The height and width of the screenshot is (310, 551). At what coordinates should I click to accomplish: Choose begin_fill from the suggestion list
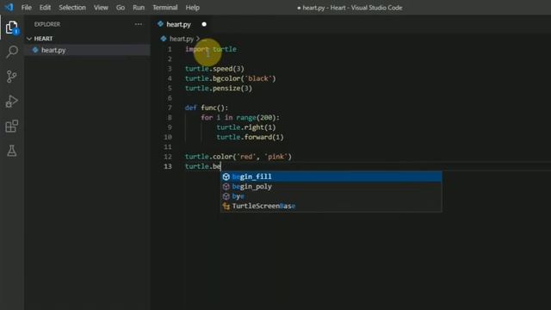[x=331, y=177]
